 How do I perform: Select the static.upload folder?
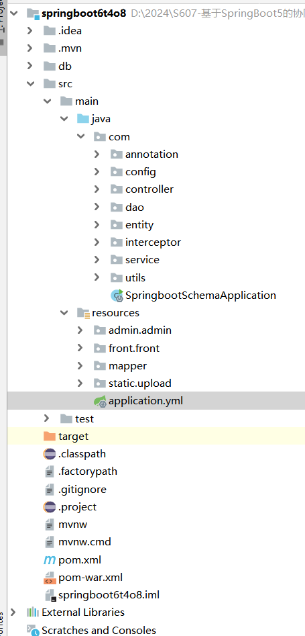tap(139, 383)
